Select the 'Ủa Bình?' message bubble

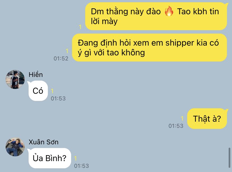[49, 158]
